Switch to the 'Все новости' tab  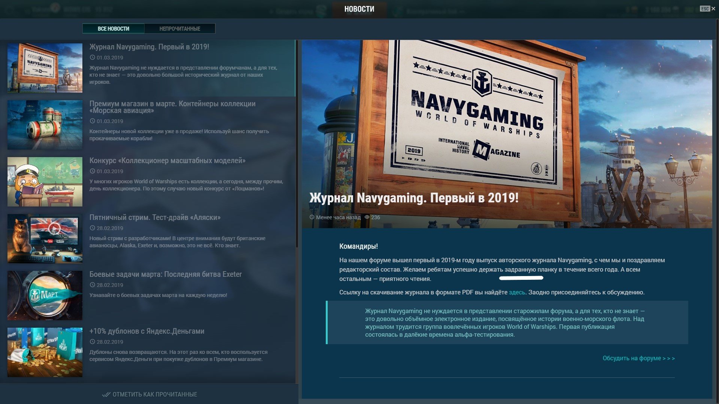coord(113,28)
